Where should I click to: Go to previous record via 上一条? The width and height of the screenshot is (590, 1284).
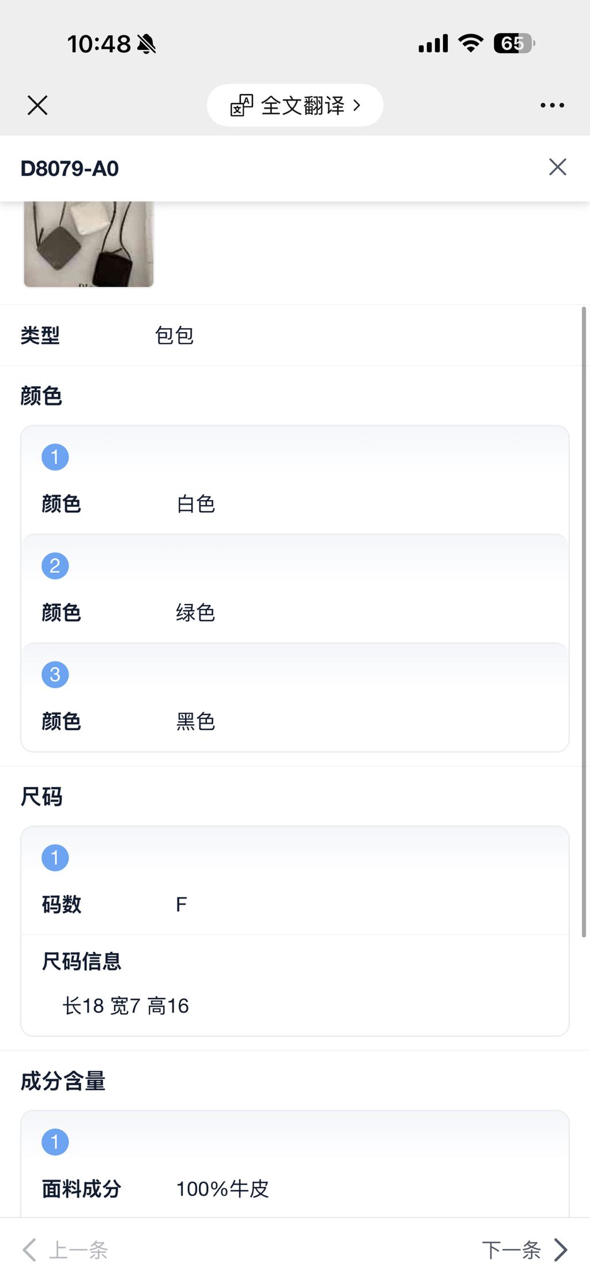78,1250
